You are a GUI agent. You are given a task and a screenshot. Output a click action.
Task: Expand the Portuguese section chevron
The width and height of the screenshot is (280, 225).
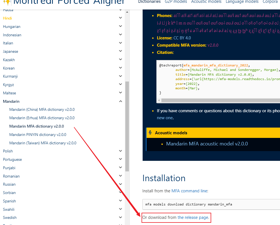[121, 159]
